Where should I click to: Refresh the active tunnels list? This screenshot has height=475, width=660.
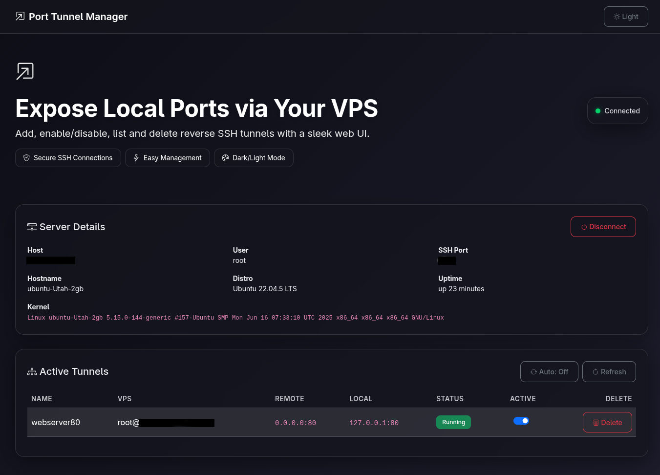[x=609, y=372]
